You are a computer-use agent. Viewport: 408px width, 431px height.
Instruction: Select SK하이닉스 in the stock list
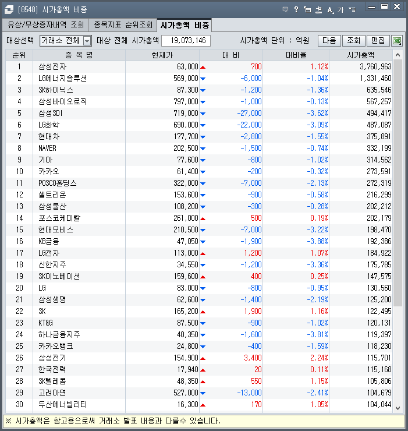[56, 90]
